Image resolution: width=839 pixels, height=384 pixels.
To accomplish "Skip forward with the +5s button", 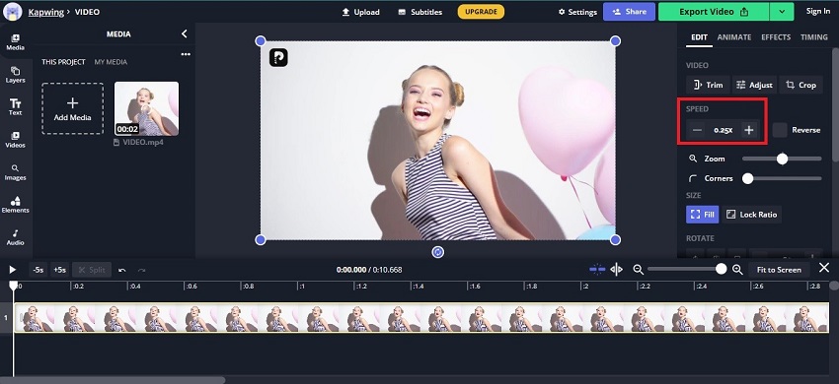I will click(59, 270).
